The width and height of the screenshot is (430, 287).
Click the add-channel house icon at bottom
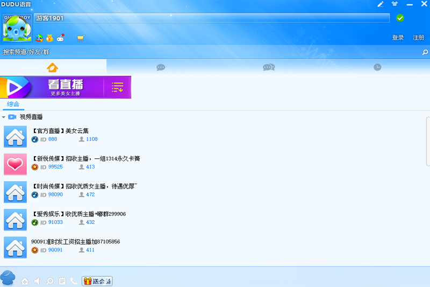tap(25, 281)
